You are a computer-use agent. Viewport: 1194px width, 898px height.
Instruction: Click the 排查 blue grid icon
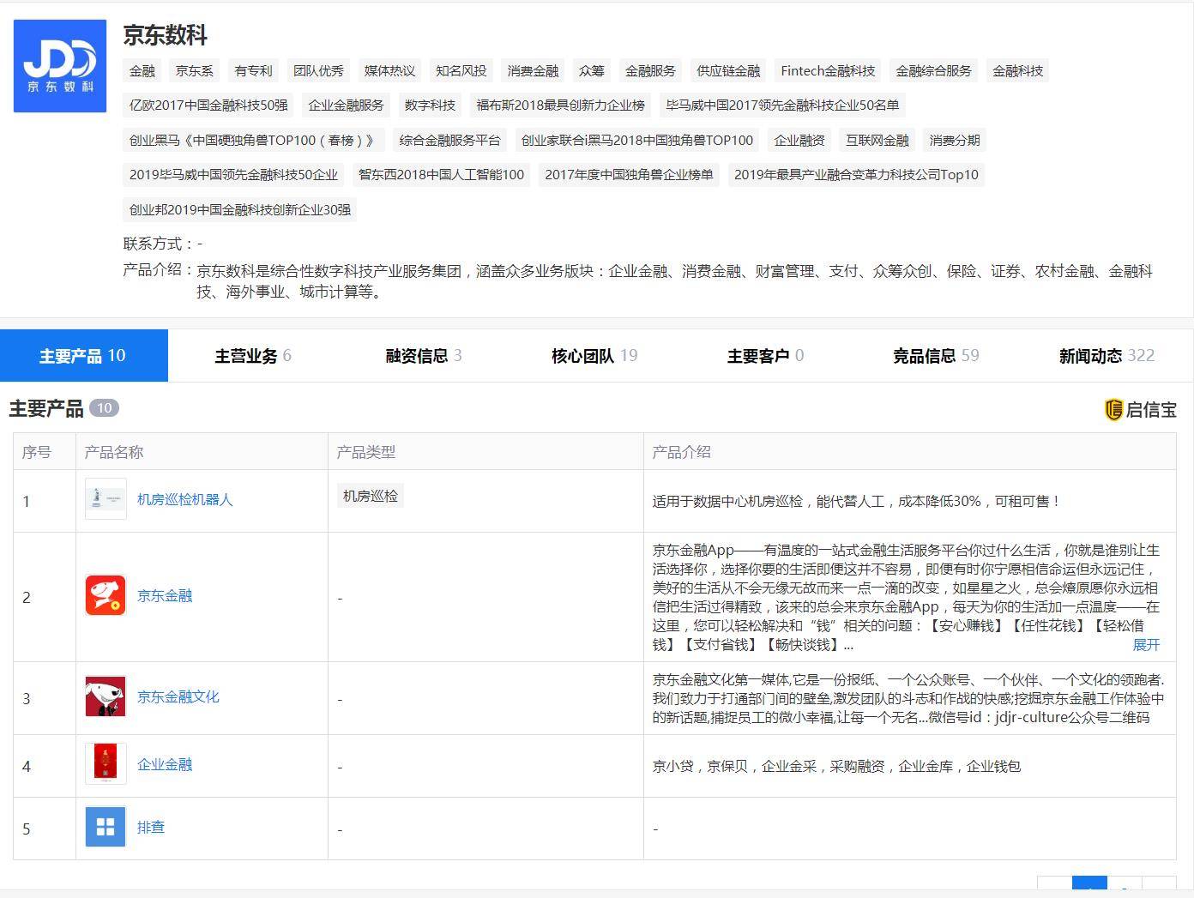(x=106, y=827)
